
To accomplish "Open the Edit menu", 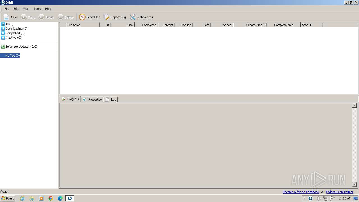I will [x=16, y=9].
